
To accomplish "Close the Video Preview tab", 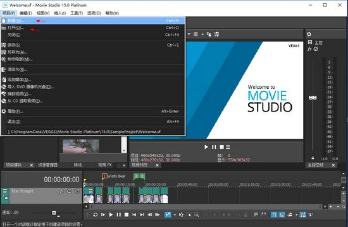I will click(x=157, y=165).
